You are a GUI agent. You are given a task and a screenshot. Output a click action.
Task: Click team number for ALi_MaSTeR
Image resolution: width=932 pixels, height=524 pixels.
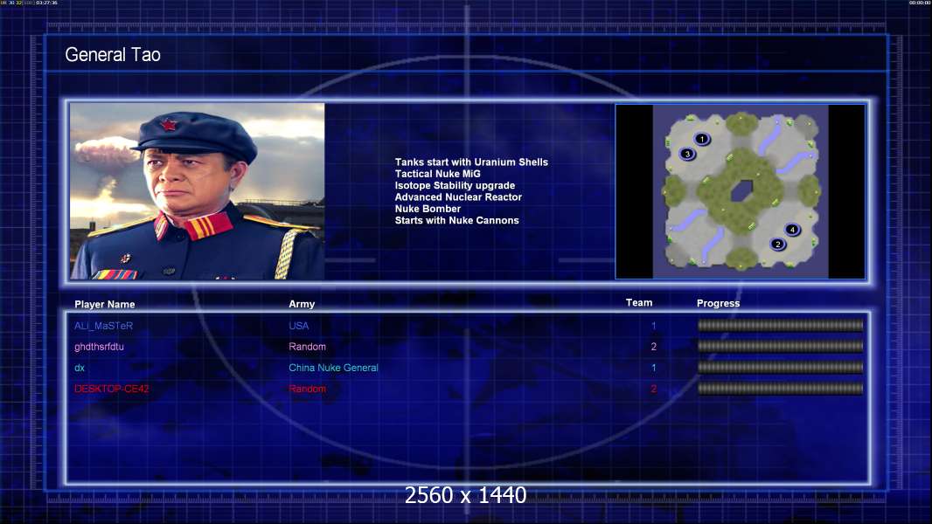pyautogui.click(x=653, y=326)
